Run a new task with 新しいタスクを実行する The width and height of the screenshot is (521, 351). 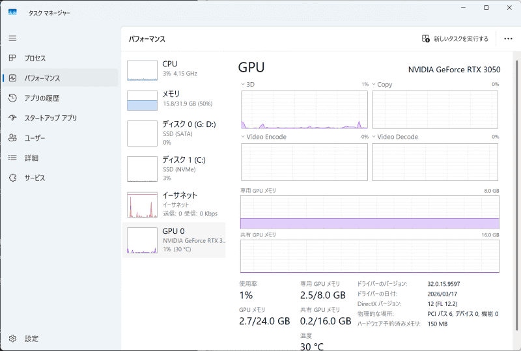click(x=455, y=38)
